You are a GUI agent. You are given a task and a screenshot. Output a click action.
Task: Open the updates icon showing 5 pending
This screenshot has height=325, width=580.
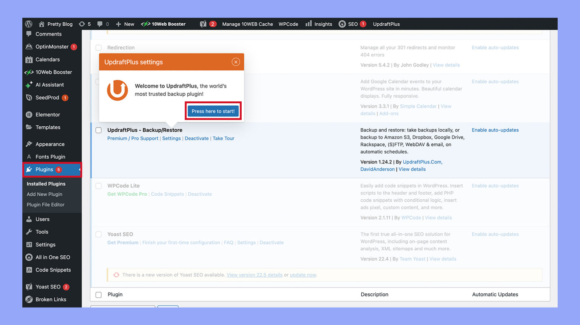[x=84, y=24]
